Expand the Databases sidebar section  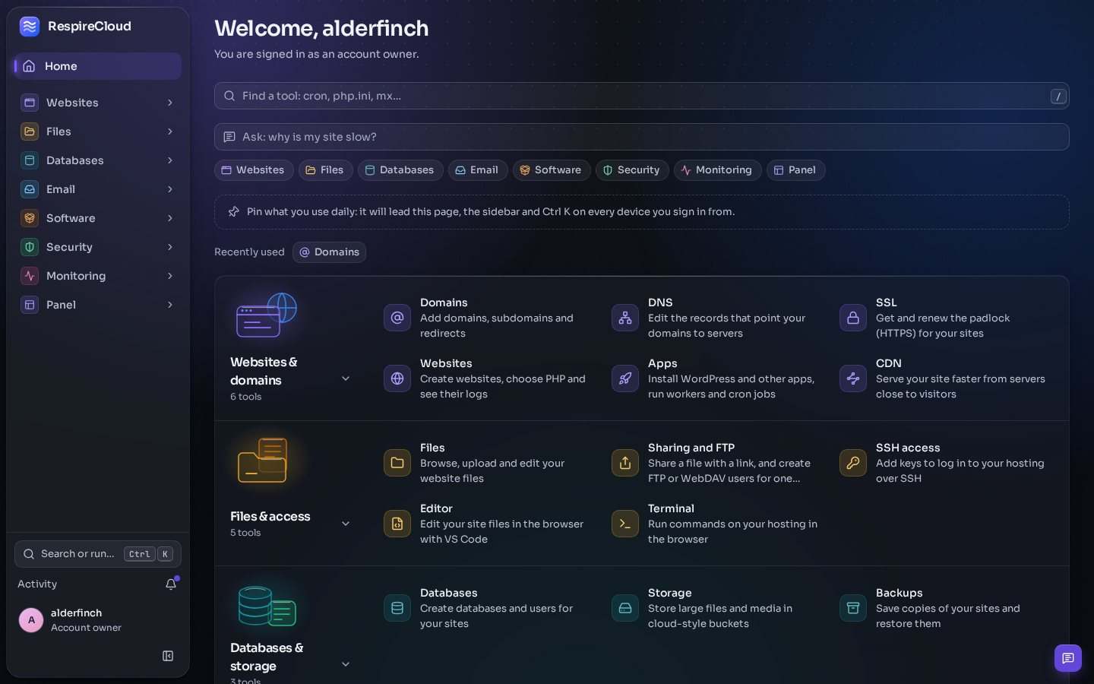98,160
